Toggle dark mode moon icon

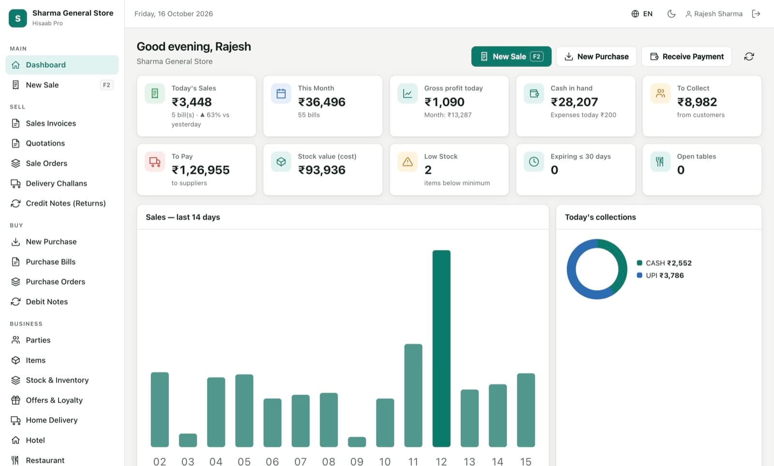[x=671, y=14]
